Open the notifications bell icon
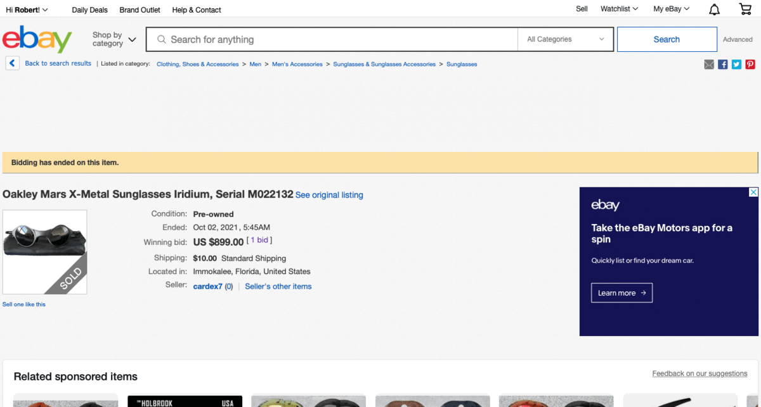The image size is (761, 407). tap(714, 9)
